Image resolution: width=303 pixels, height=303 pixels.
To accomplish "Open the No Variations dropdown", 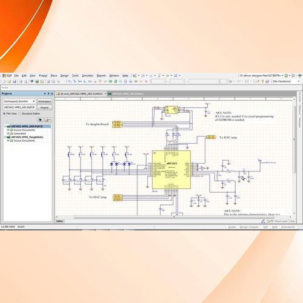I will 299,81.
